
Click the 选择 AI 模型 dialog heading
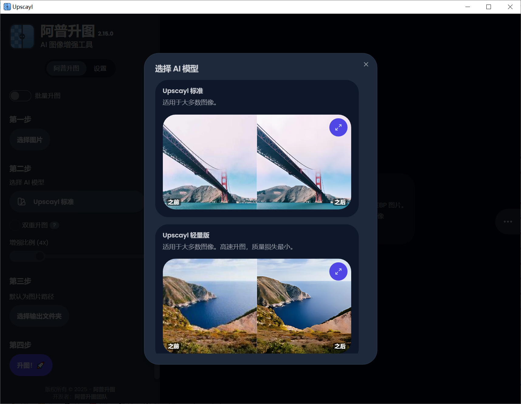click(177, 69)
